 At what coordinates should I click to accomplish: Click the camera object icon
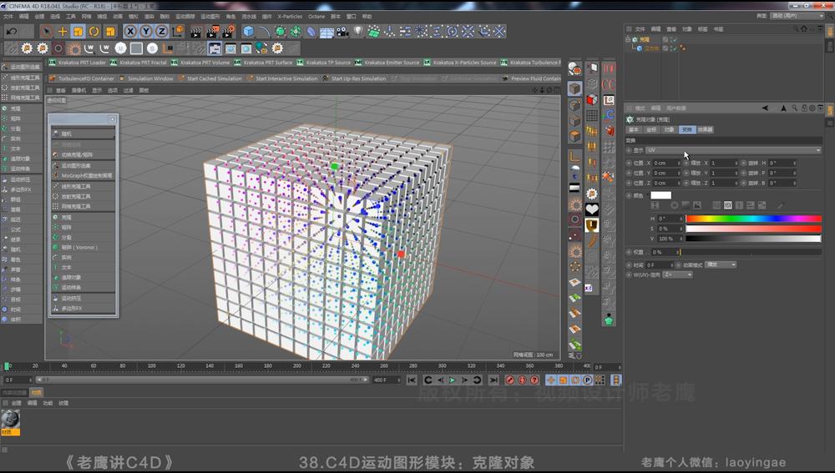click(x=342, y=32)
